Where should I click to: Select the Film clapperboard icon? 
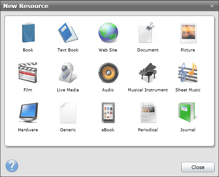click(28, 73)
